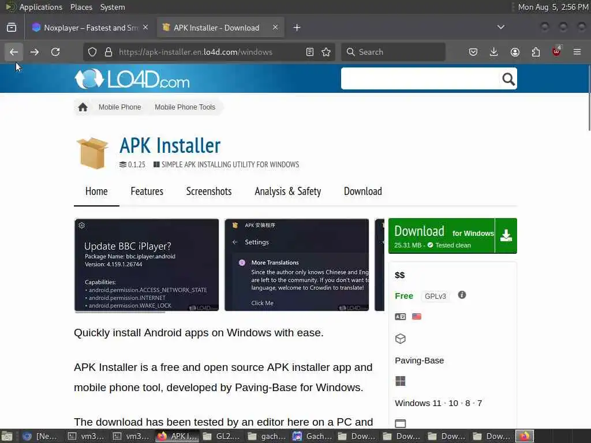
Task: Switch to APK I... Firefox taskbar entry
Action: (178, 436)
